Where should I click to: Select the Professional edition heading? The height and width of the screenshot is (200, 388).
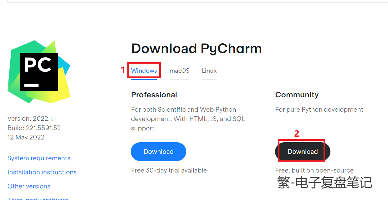coord(154,95)
